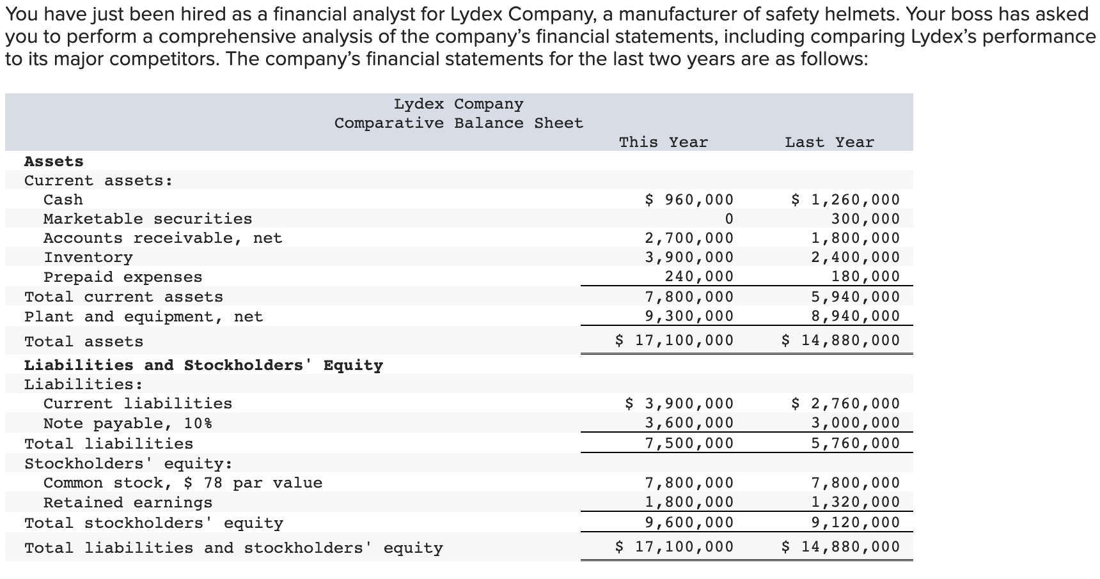
Task: Select Liabilities and Stockholders' Equity heading
Action: coord(203,366)
